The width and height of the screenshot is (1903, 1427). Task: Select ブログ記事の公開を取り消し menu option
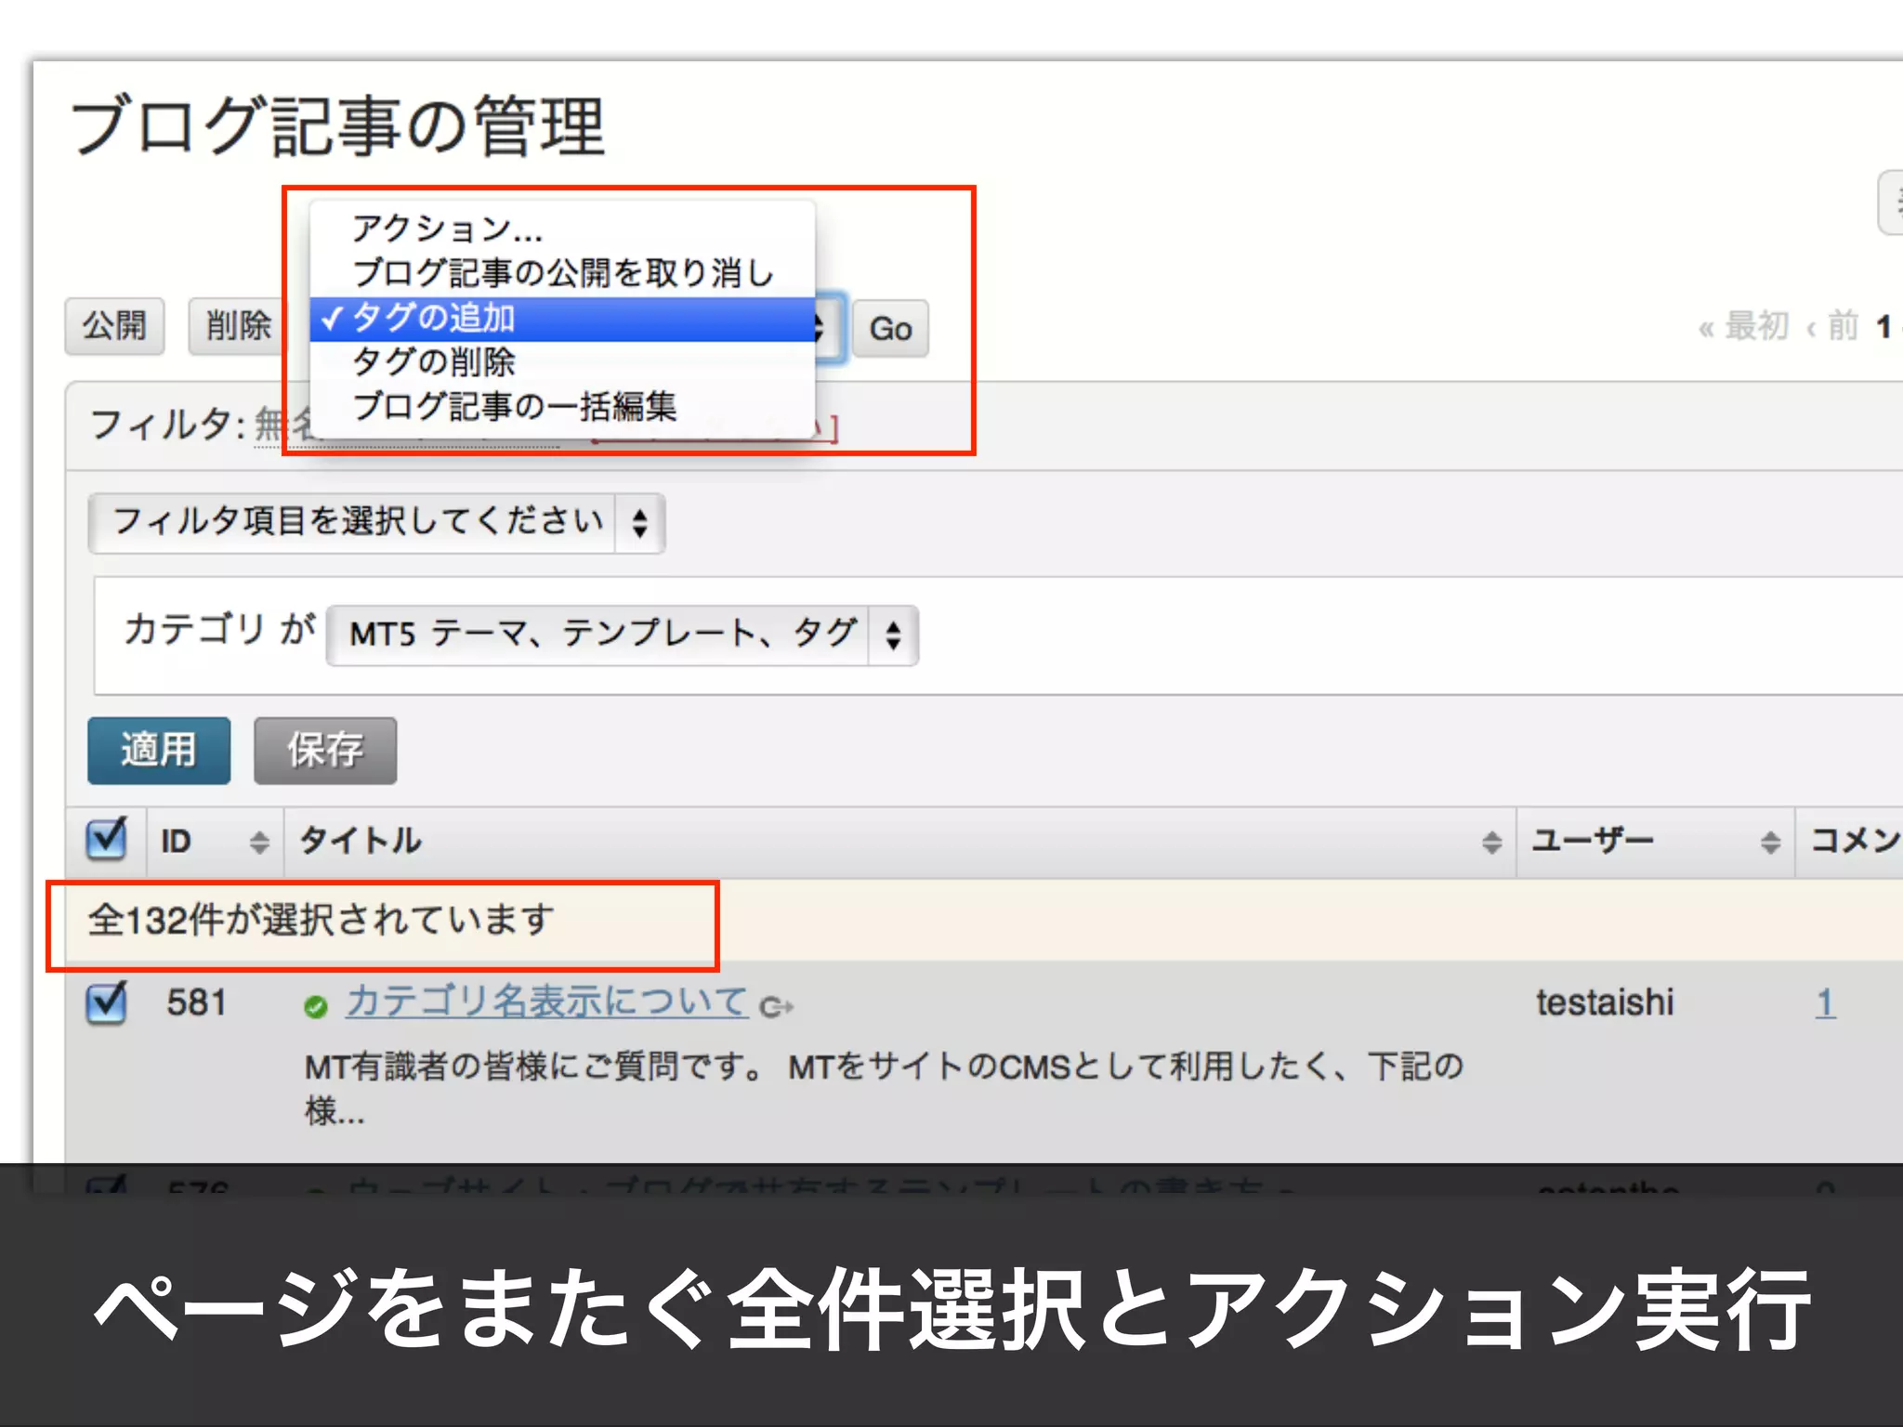click(x=562, y=272)
